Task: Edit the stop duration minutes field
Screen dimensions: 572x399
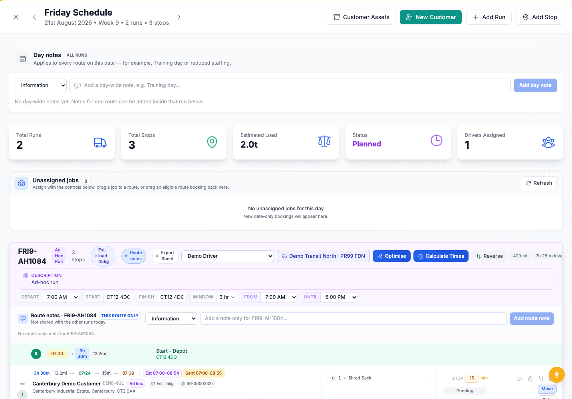Action: [472, 378]
